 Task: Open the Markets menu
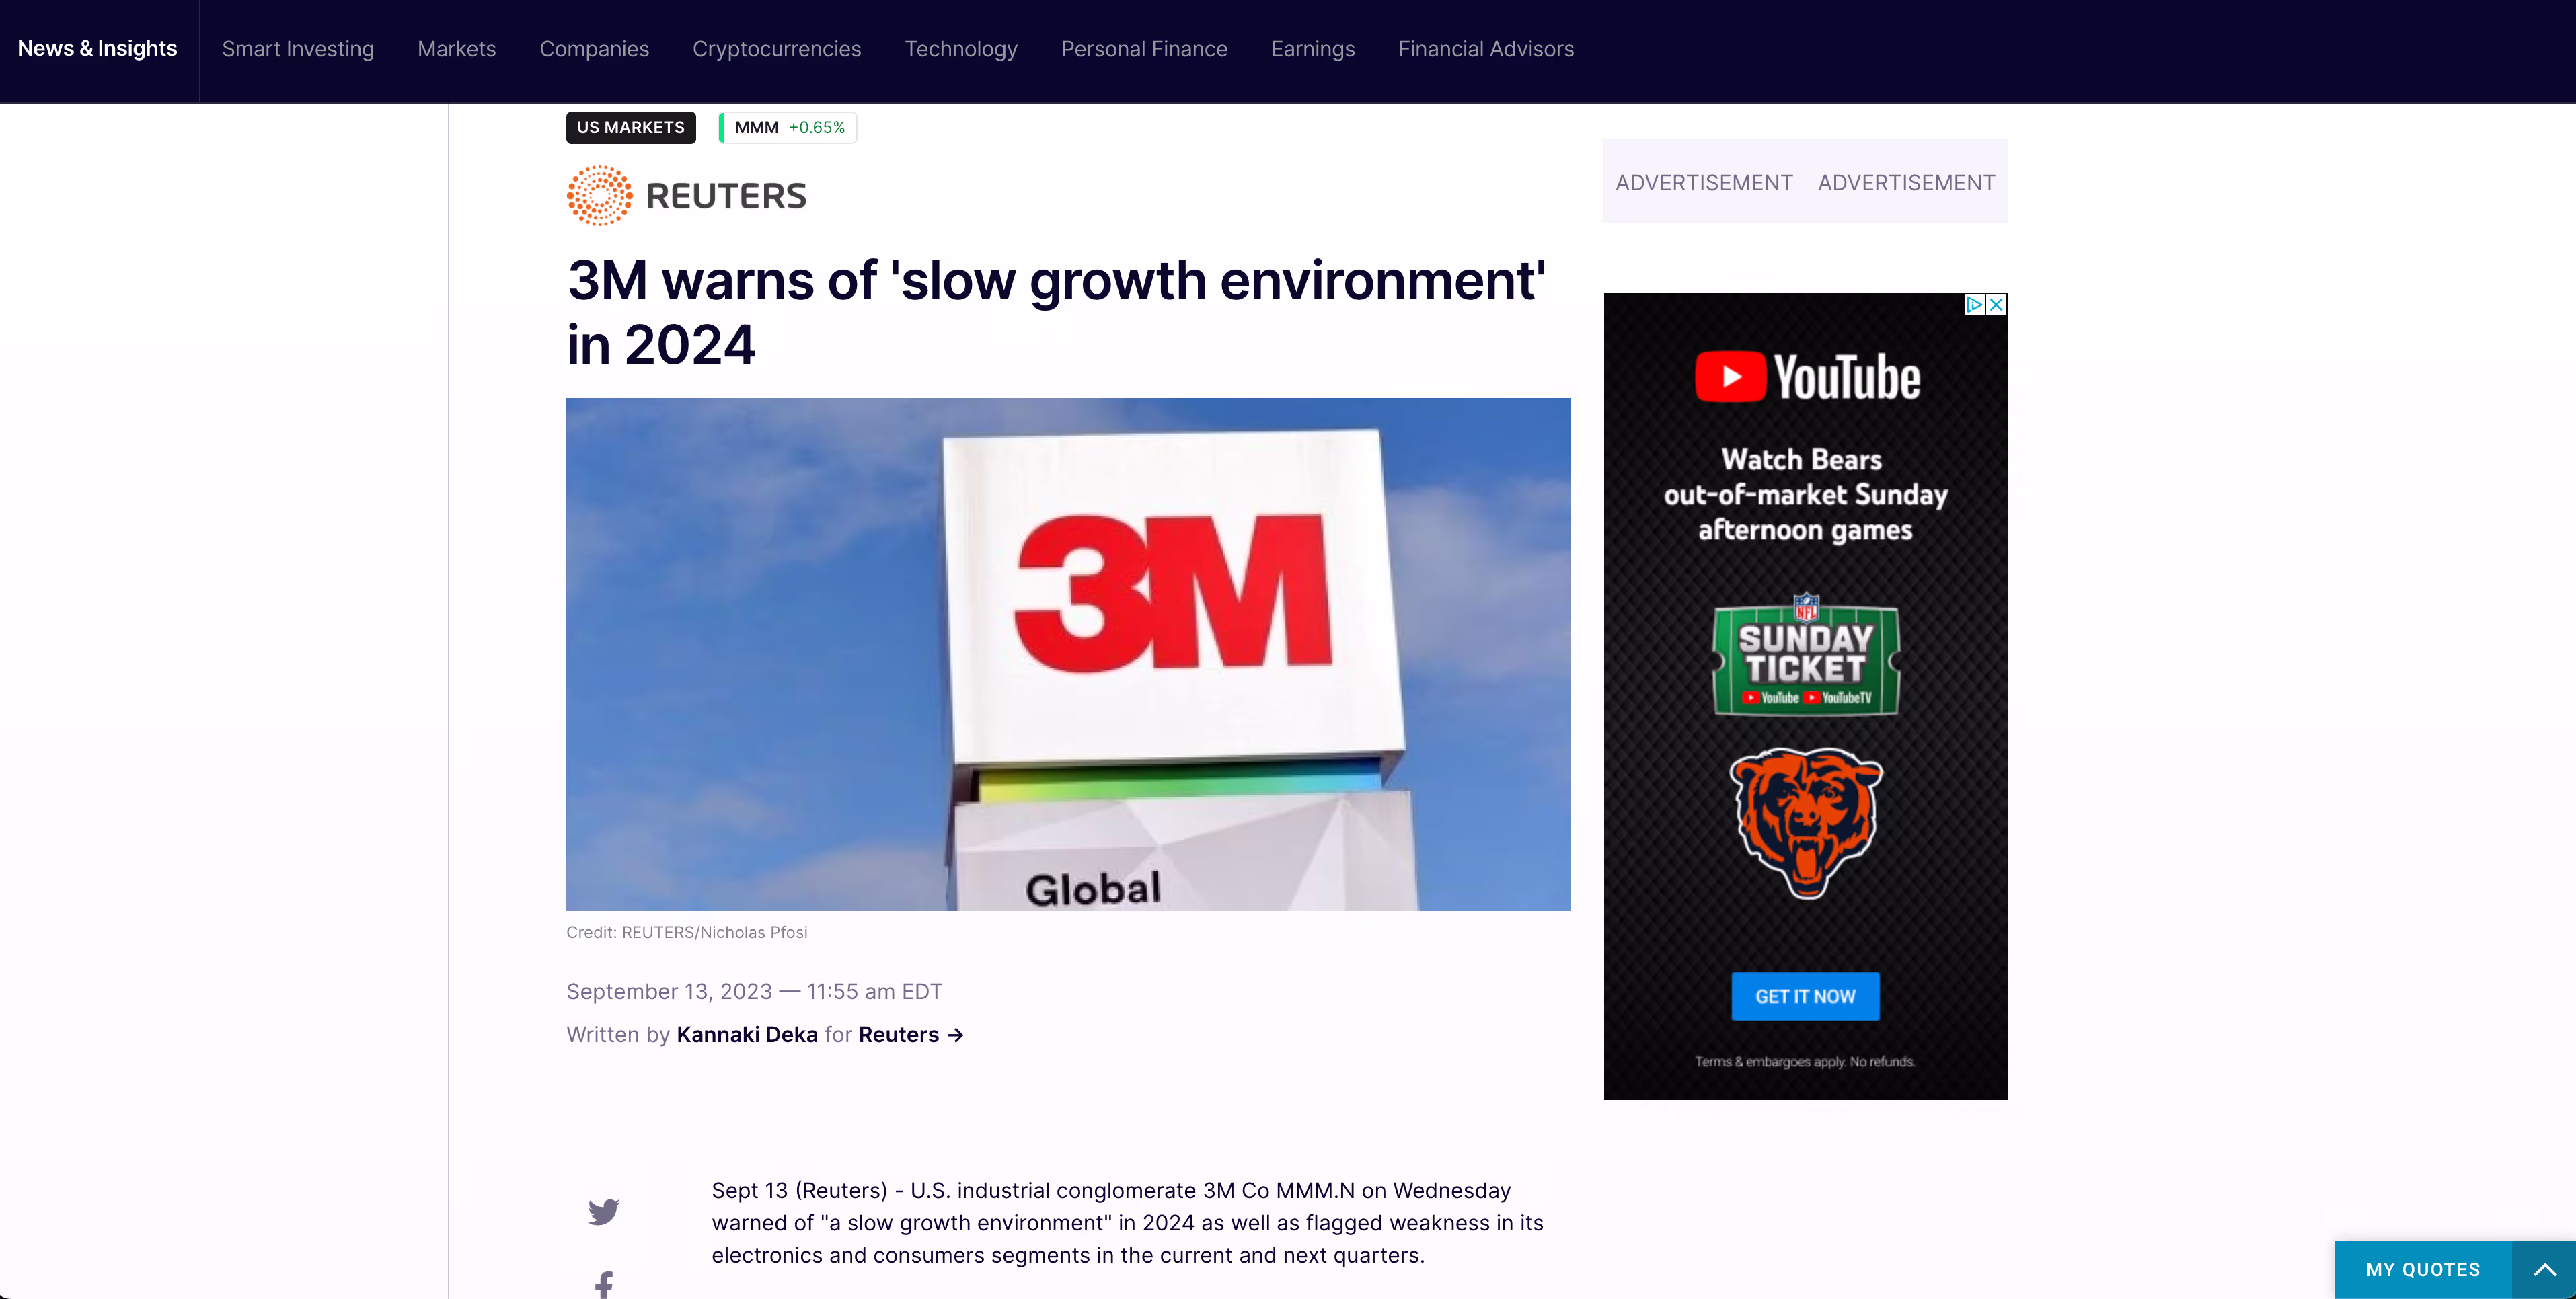click(456, 49)
